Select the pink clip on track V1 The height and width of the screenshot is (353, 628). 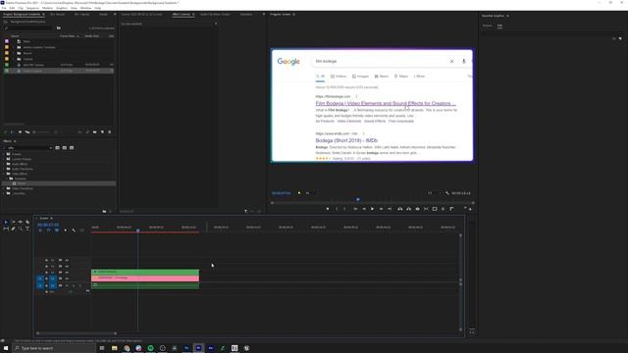[145, 278]
